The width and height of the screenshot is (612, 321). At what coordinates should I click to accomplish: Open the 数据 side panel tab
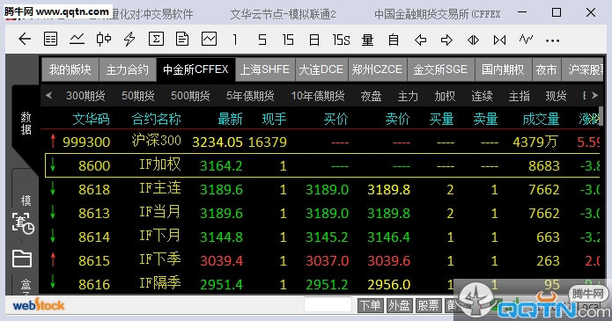[26, 123]
